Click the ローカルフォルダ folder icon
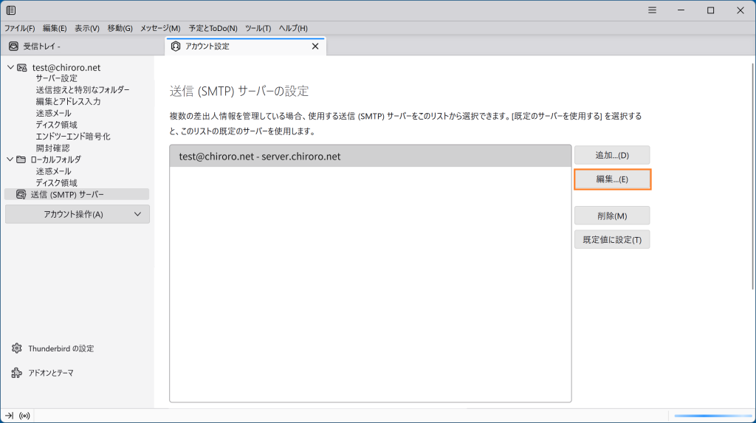This screenshot has height=423, width=756. 21,159
